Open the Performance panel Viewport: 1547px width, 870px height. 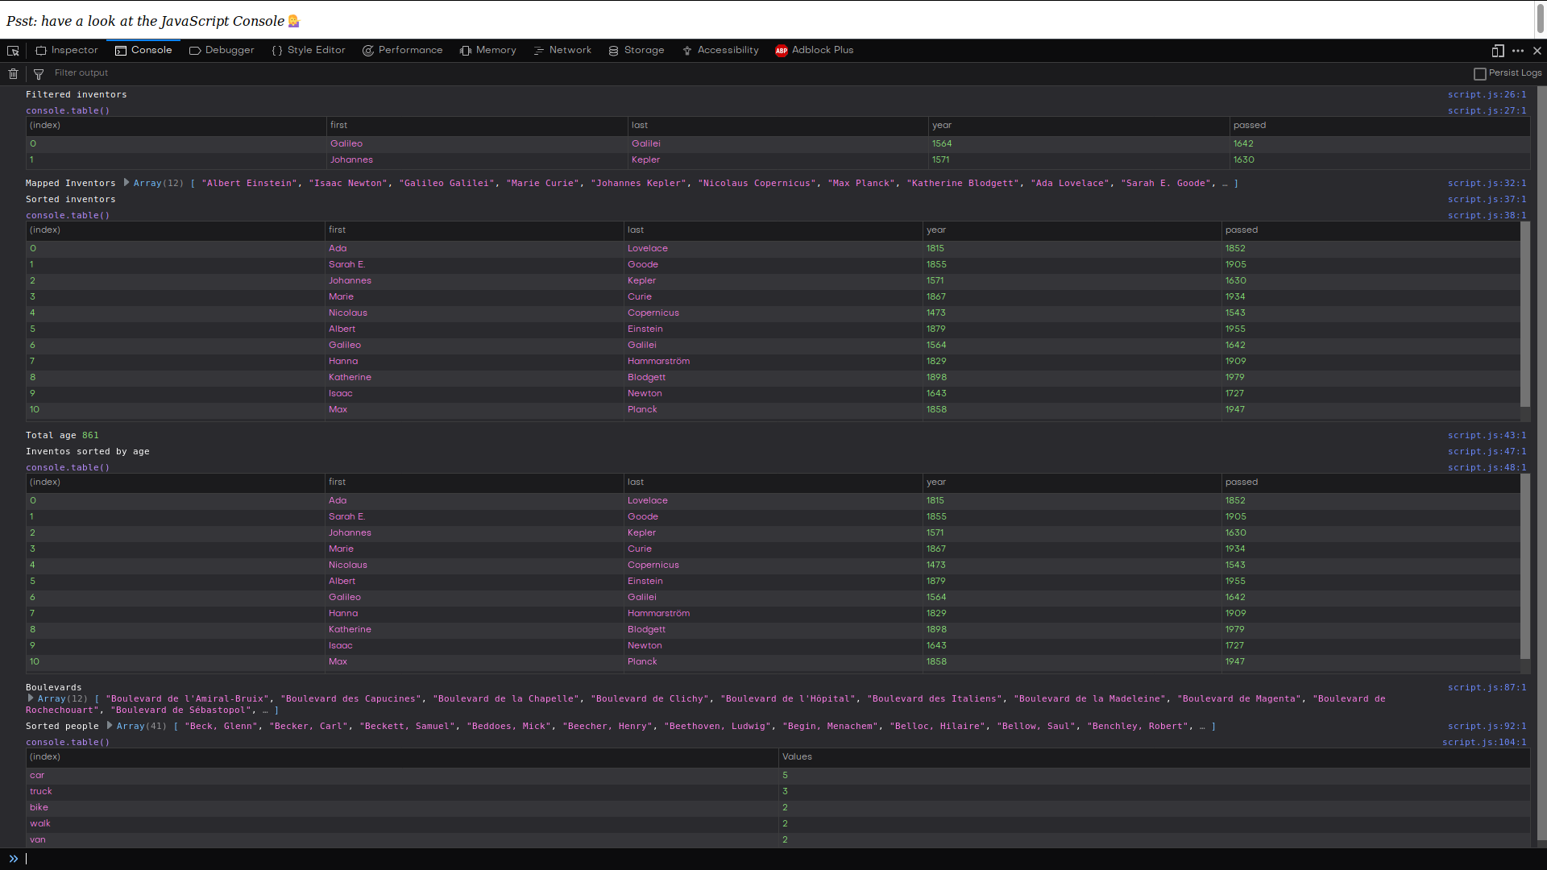pyautogui.click(x=410, y=50)
